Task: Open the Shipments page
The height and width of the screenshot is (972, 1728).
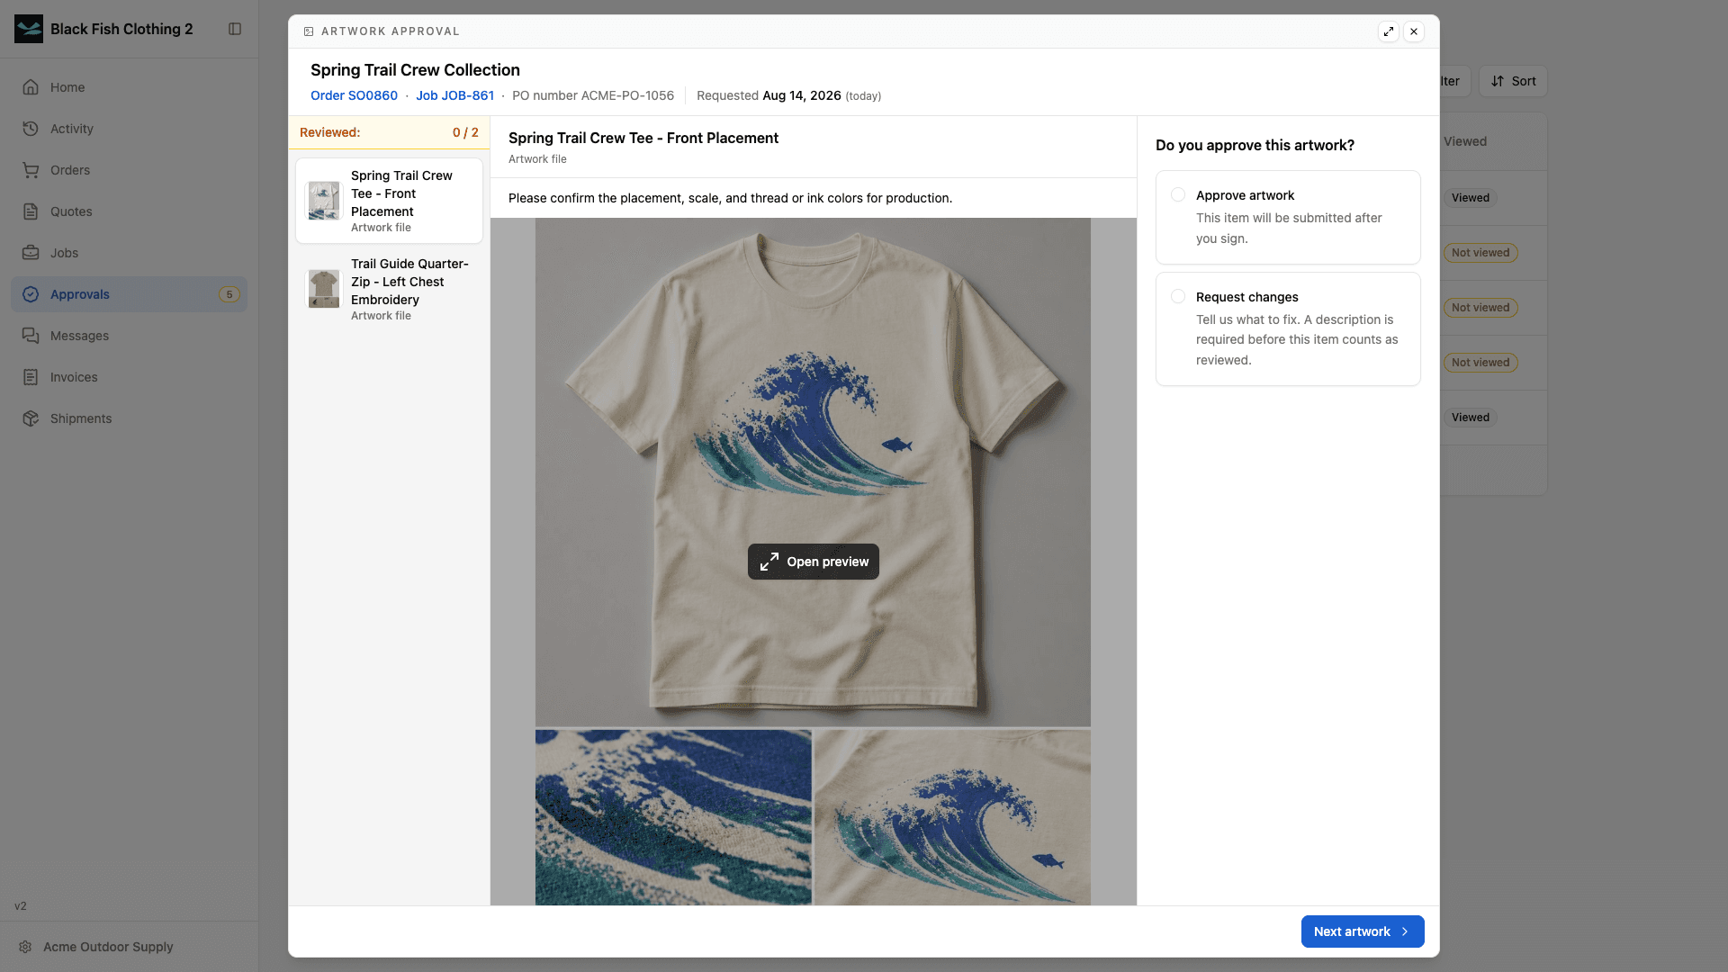Action: 129,418
